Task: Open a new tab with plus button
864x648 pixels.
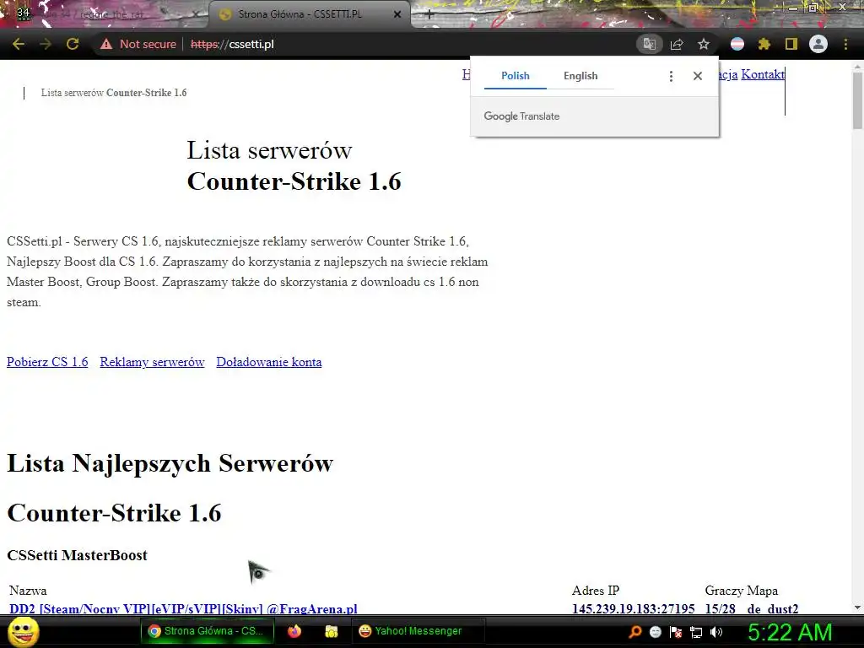Action: [x=429, y=15]
